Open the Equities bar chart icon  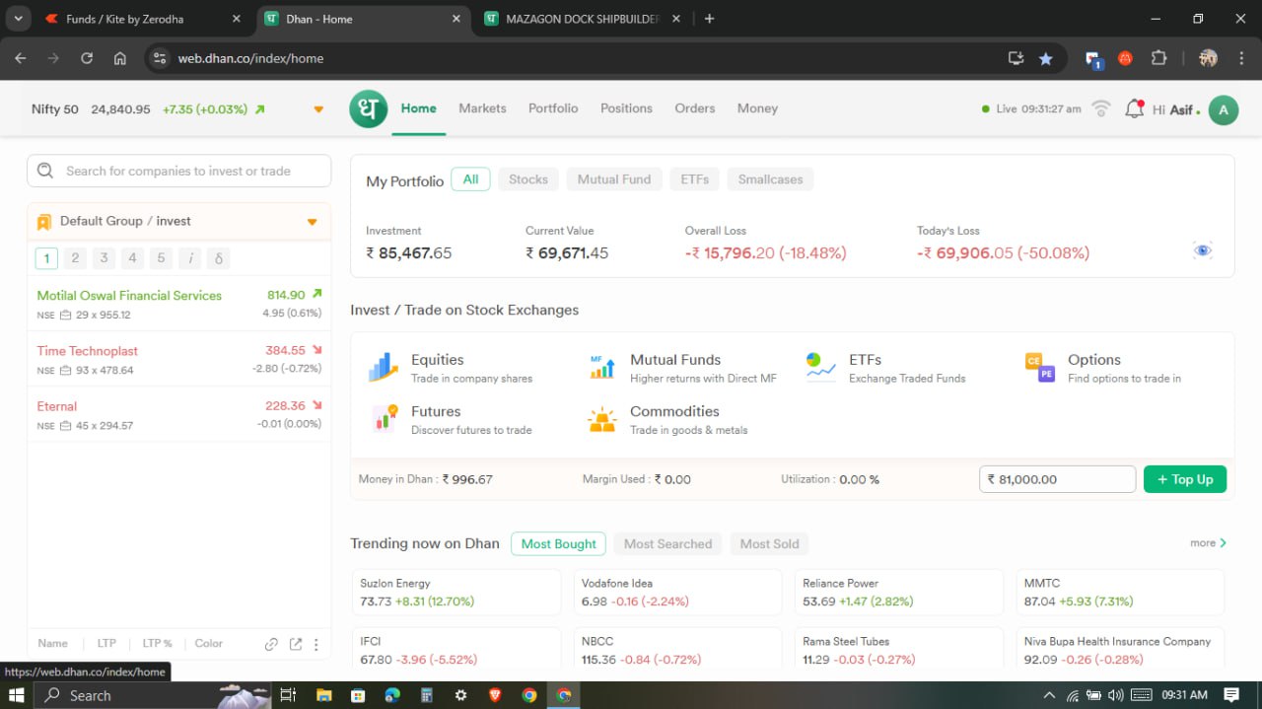click(383, 368)
